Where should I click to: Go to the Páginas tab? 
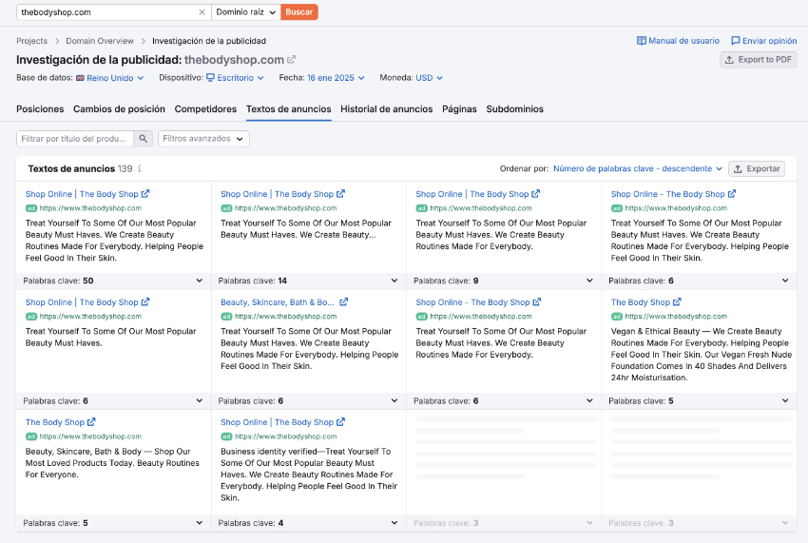[x=459, y=109]
